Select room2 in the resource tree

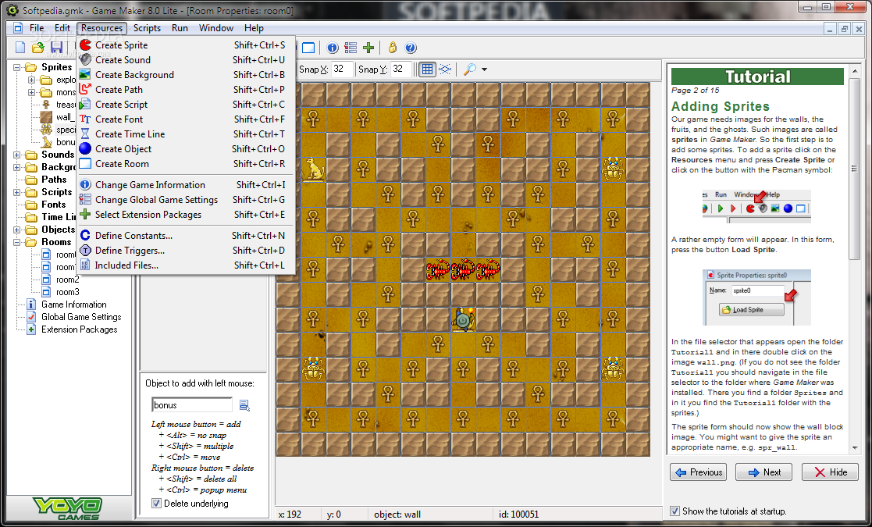[x=67, y=280]
